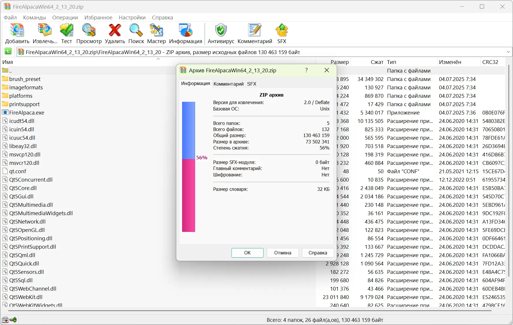Image resolution: width=513 pixels, height=325 pixels.
Task: Select the Qt5Sensors.dll file name
Action: tap(27, 272)
